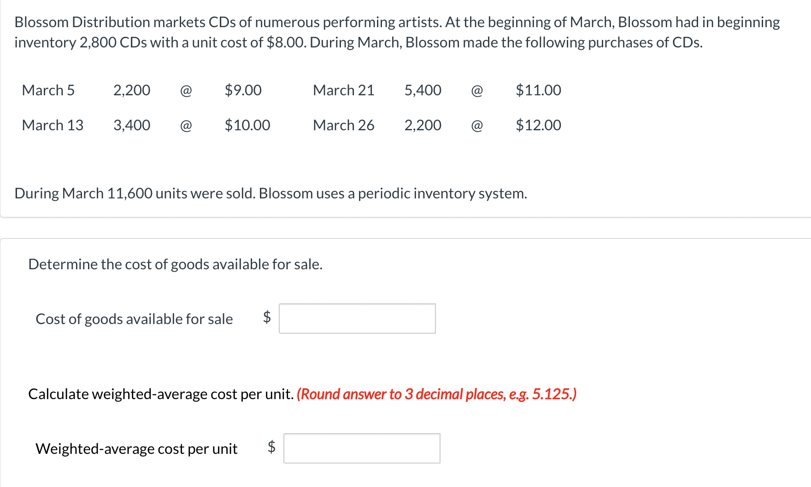
Task: Click the "March 5" purchase date
Action: (48, 90)
